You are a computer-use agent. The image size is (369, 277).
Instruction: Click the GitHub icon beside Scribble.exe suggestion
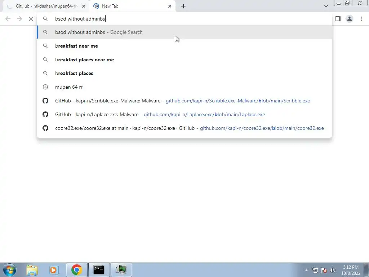(x=45, y=101)
